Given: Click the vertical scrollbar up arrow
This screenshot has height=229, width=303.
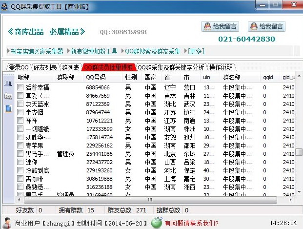Looking at the screenshot, I should pyautogui.click(x=299, y=76).
